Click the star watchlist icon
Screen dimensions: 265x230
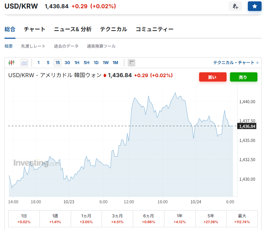pos(254,6)
